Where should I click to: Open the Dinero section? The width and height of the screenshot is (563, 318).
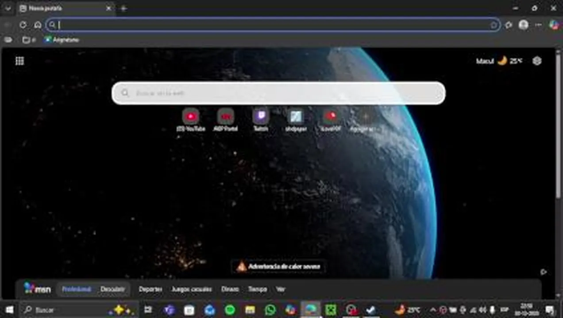pos(230,289)
